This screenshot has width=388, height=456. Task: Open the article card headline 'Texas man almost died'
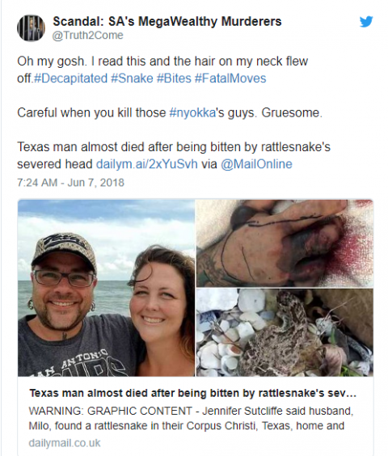pos(192,393)
